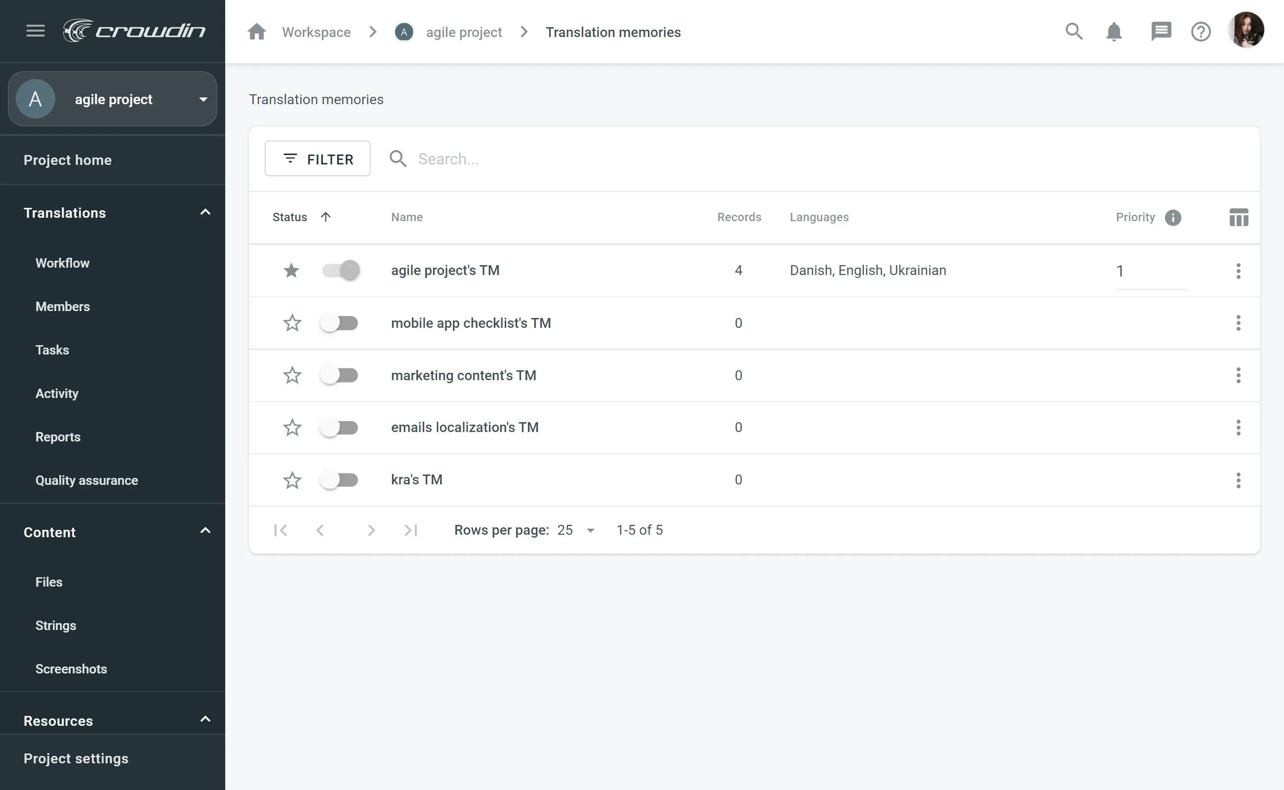Screen dimensions: 1284x790
Task: Select the Quality assurance menu item
Action: coord(86,480)
